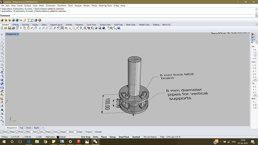Click the Shade viewport sphere icon
Screen dimensions: 258x145
point(96,28)
